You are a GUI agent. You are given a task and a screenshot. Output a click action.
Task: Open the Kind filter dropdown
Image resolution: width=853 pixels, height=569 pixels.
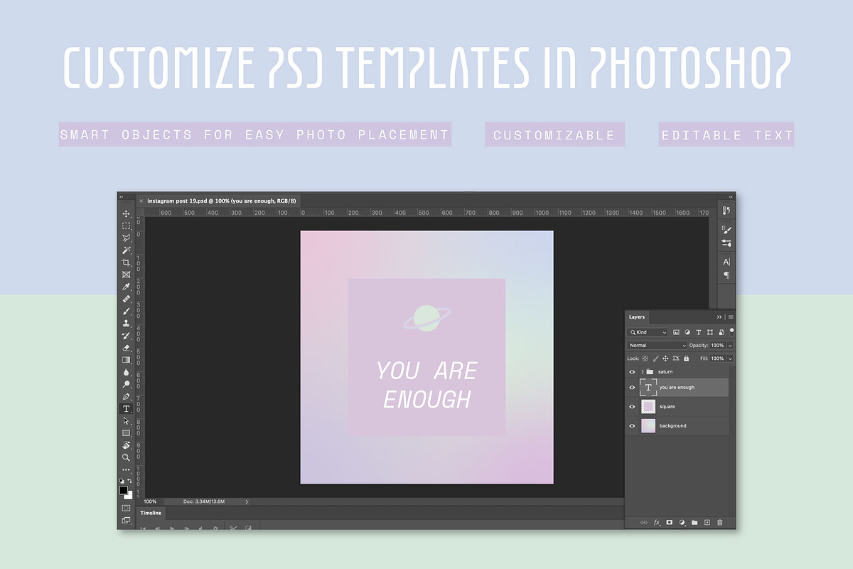click(x=648, y=332)
